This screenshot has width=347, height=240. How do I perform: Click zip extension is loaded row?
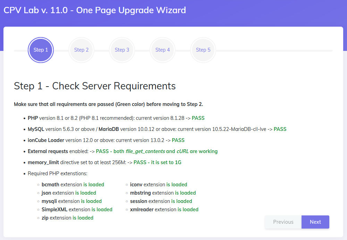tap(68, 218)
